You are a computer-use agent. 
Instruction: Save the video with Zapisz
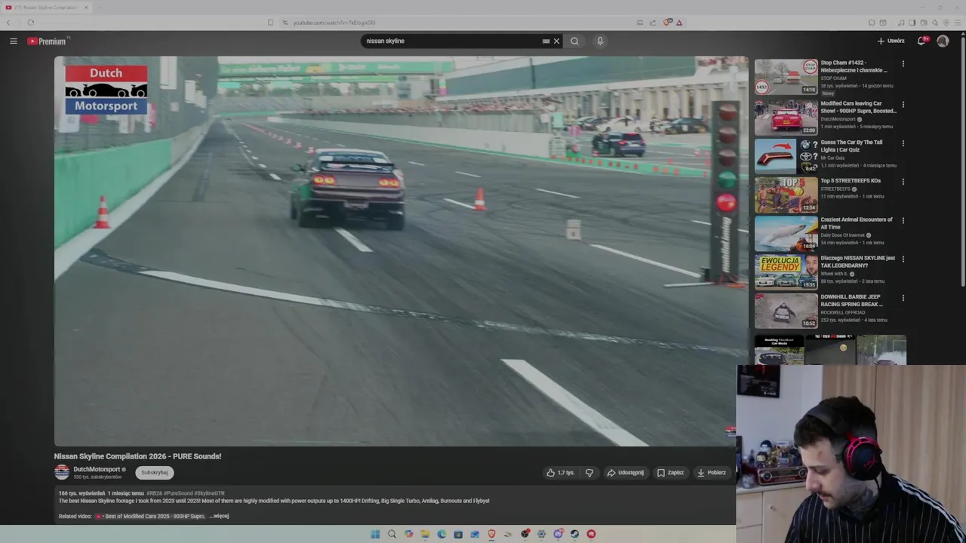point(670,473)
